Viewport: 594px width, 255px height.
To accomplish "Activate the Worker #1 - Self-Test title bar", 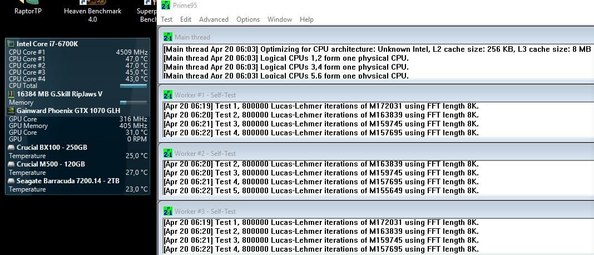I will click(376, 95).
